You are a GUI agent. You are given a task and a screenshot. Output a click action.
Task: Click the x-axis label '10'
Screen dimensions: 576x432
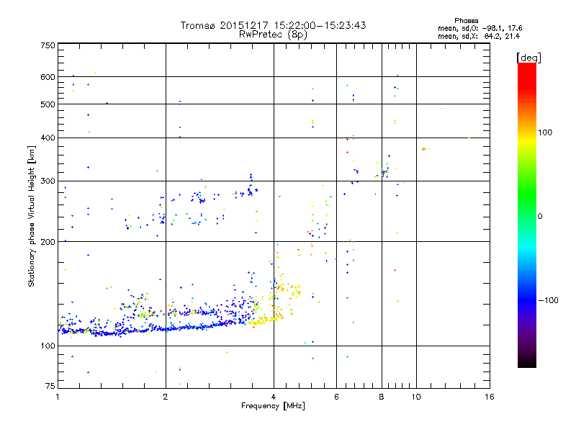click(x=416, y=397)
